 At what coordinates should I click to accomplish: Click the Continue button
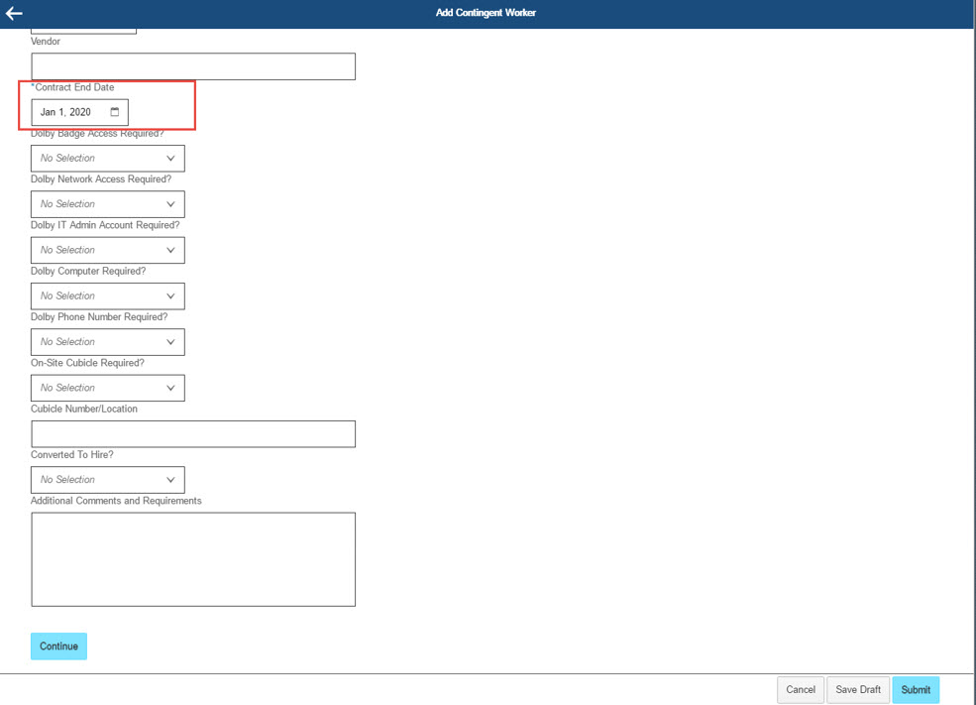(x=58, y=646)
